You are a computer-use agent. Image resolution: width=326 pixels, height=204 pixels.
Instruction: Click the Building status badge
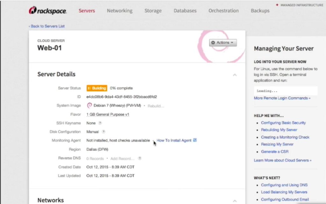point(97,88)
